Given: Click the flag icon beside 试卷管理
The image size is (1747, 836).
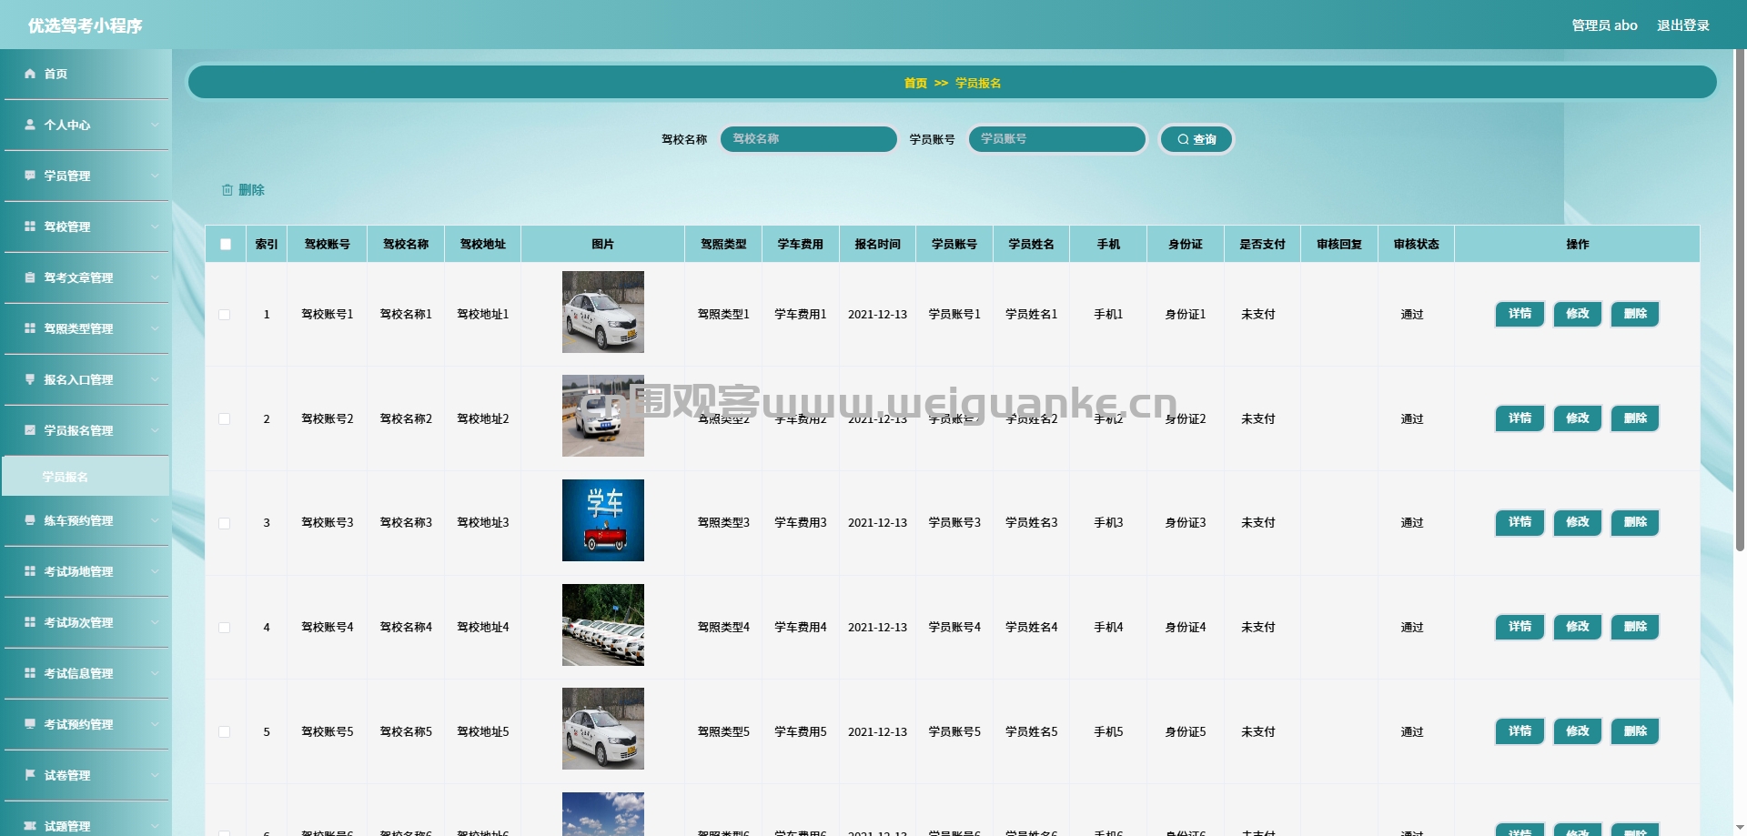Looking at the screenshot, I should tap(30, 775).
